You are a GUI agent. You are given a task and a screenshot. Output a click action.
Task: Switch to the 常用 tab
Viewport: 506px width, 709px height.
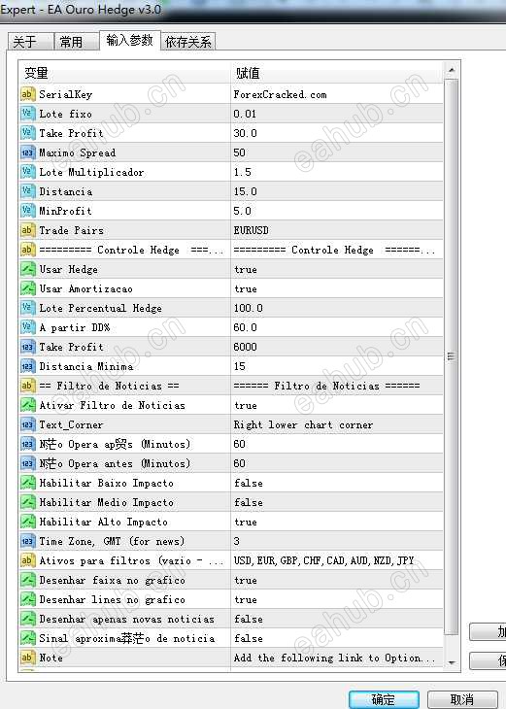[x=76, y=42]
